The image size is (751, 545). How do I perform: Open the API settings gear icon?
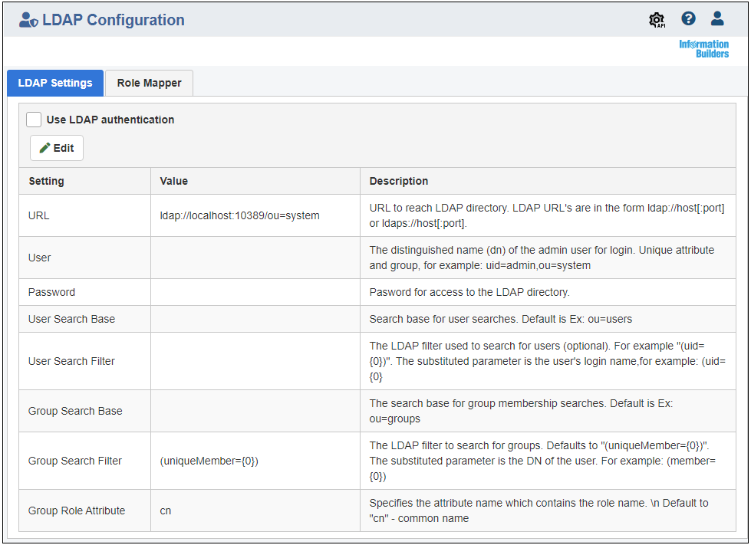pos(657,20)
